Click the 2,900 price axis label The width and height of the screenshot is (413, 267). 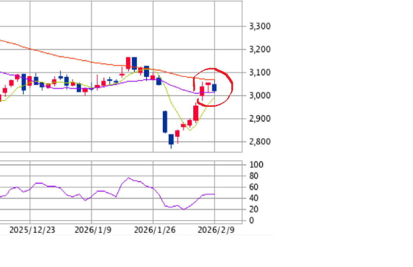coord(260,119)
